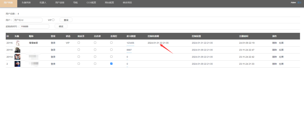Switch to the 头像列表 tab

(x=26, y=2)
